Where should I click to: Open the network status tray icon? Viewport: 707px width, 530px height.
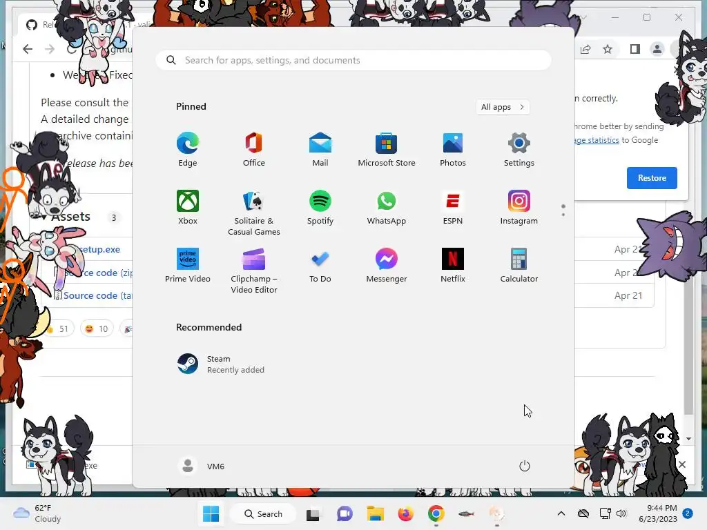605,513
